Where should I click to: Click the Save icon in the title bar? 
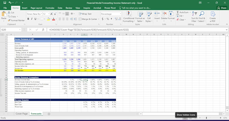pyautogui.click(x=5, y=3)
